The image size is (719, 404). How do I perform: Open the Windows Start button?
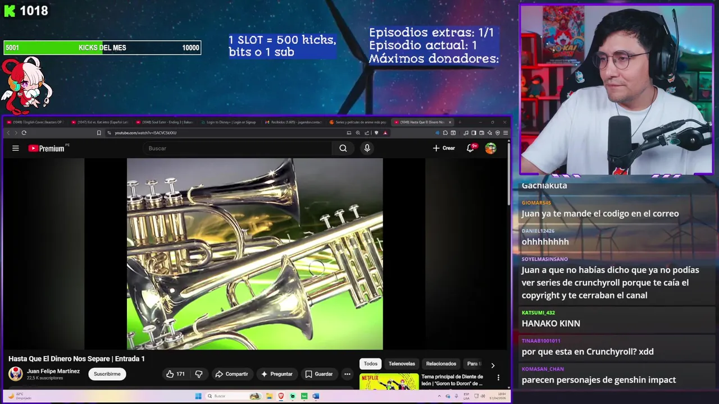(198, 396)
